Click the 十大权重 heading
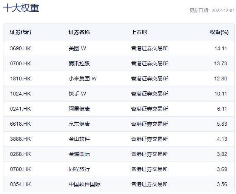The height and width of the screenshot is (194, 236). 21,8
